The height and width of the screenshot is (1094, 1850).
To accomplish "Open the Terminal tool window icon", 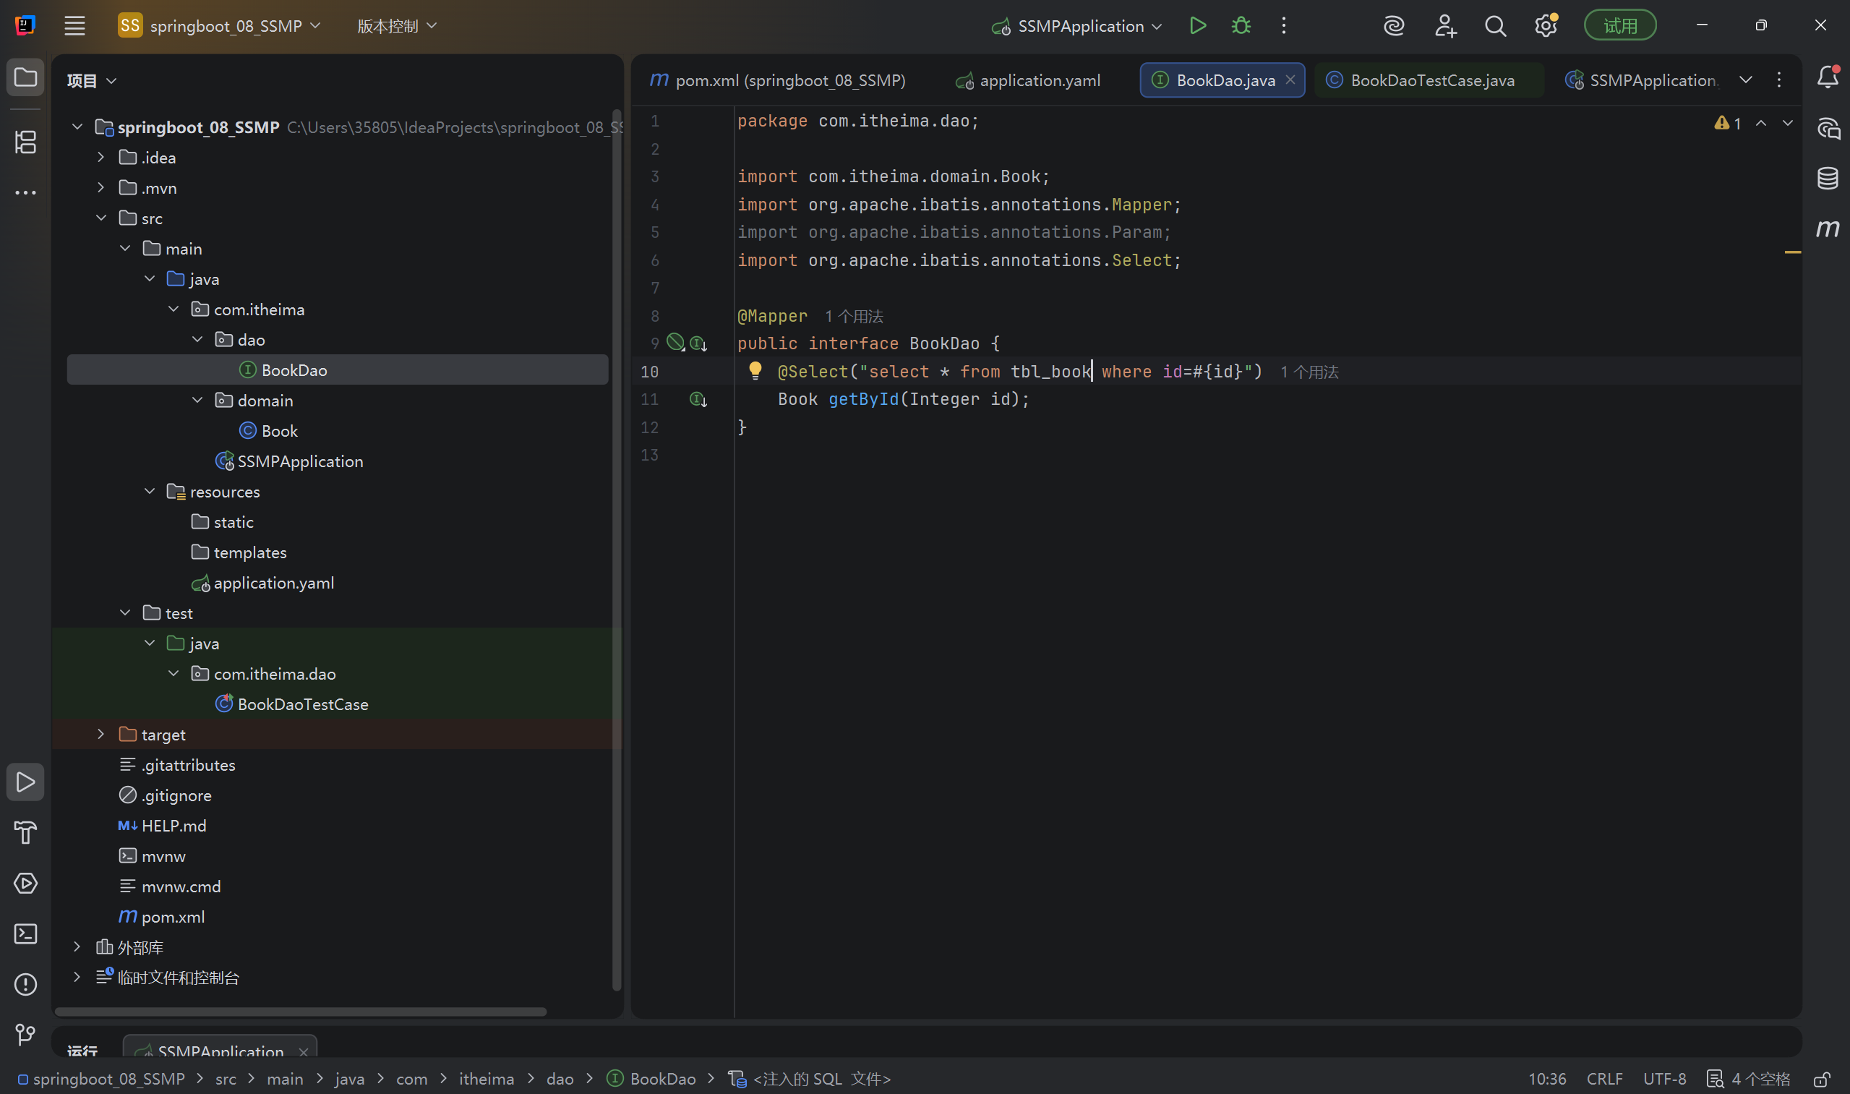I will [x=26, y=934].
